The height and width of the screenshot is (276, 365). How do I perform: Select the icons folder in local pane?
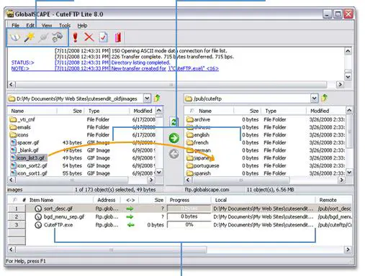click(19, 135)
